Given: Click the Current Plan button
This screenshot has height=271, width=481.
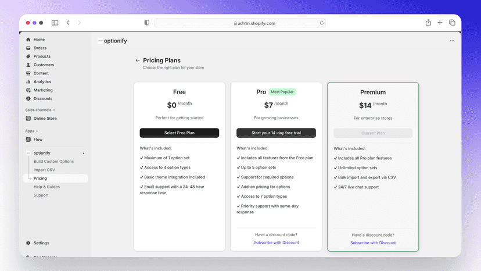Looking at the screenshot, I should pos(373,133).
